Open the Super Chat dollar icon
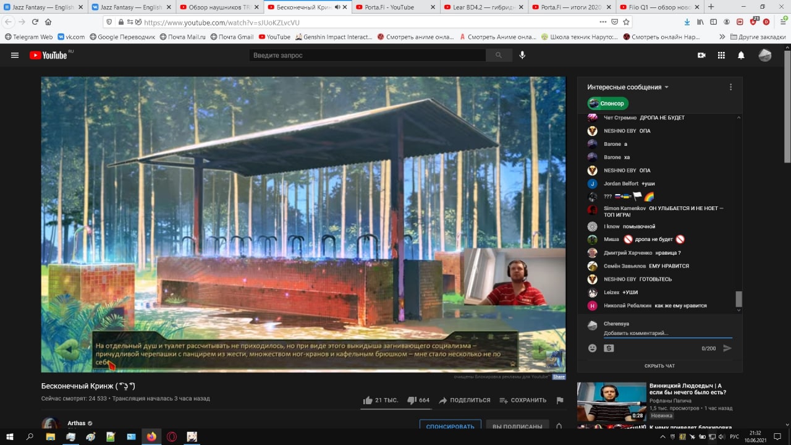The image size is (791, 445). tap(609, 348)
